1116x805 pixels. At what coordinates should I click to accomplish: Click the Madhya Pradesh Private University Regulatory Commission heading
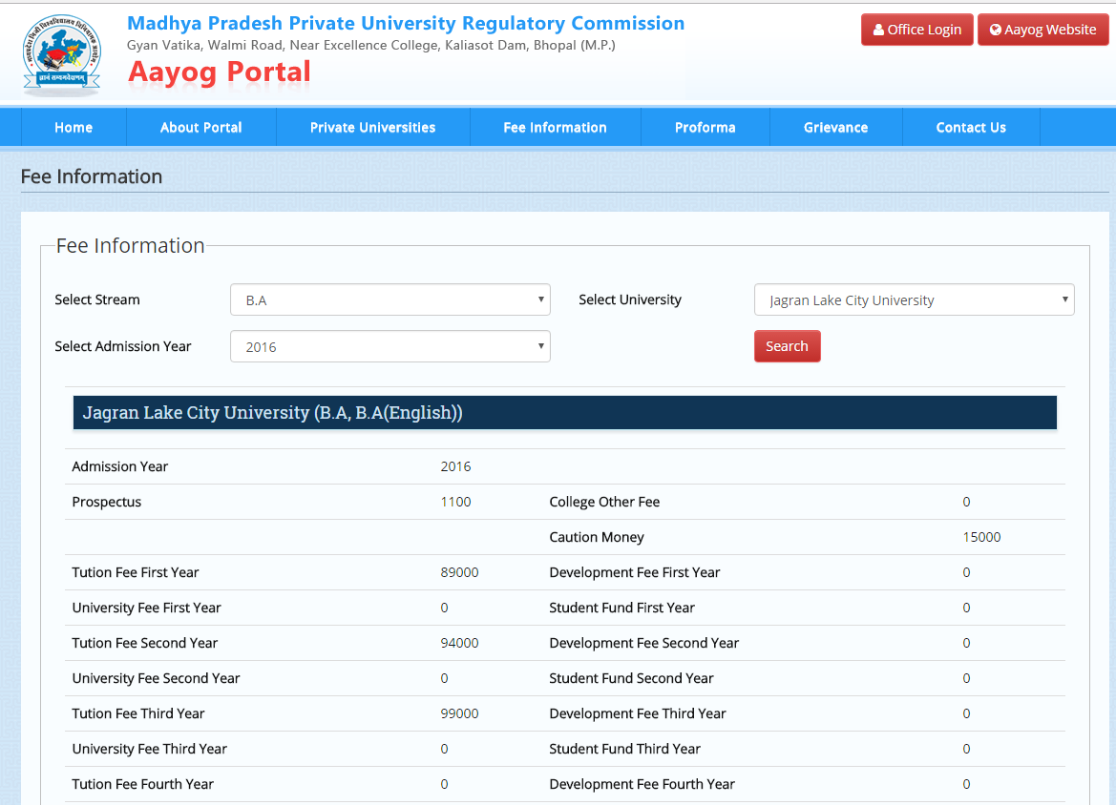point(406,23)
